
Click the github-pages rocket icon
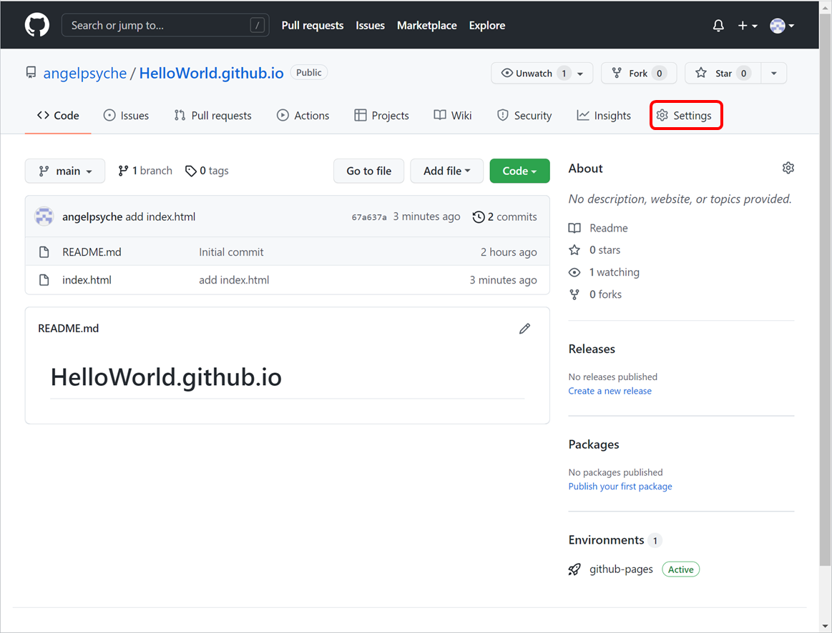pos(574,569)
